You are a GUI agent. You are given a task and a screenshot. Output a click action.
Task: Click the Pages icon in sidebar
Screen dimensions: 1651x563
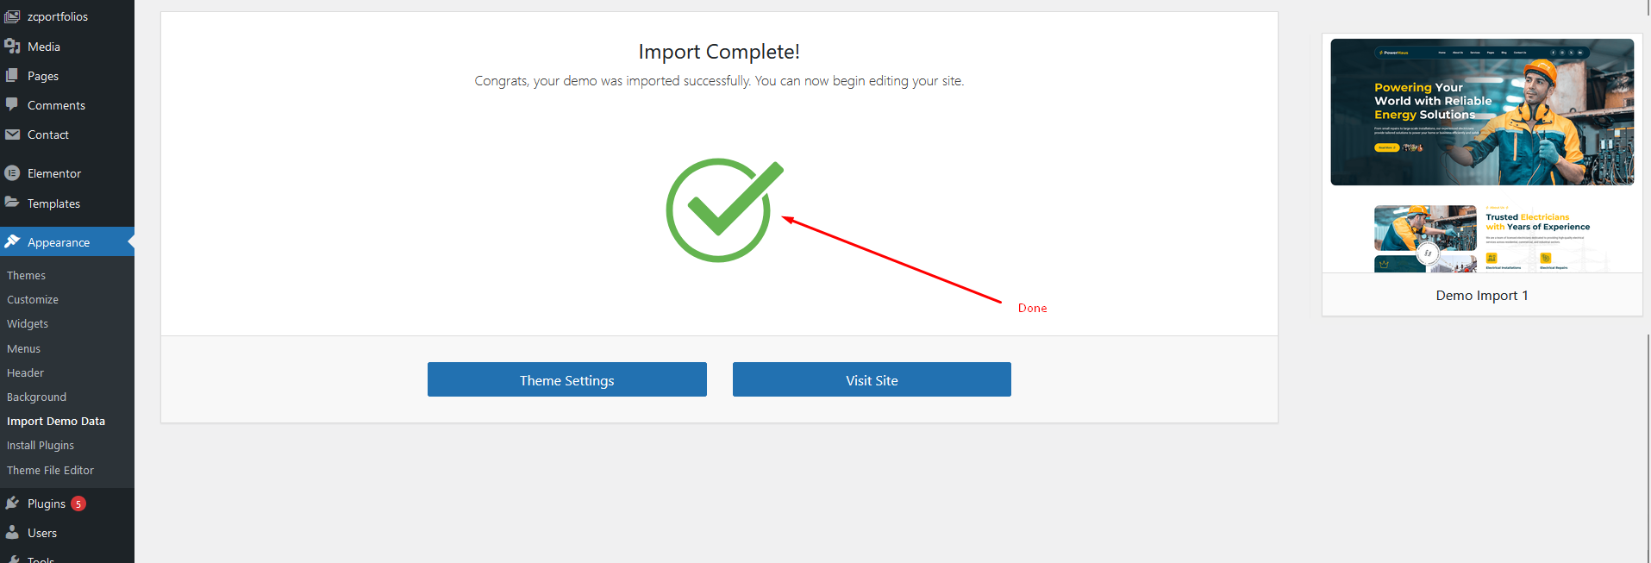coord(12,76)
